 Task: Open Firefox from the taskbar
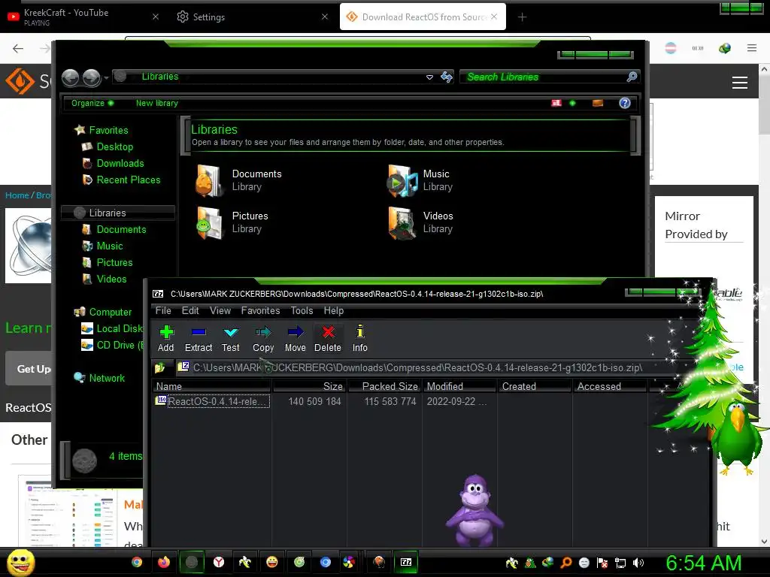(x=163, y=562)
